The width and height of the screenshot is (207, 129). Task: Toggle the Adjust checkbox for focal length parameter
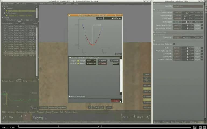(x=78, y=61)
